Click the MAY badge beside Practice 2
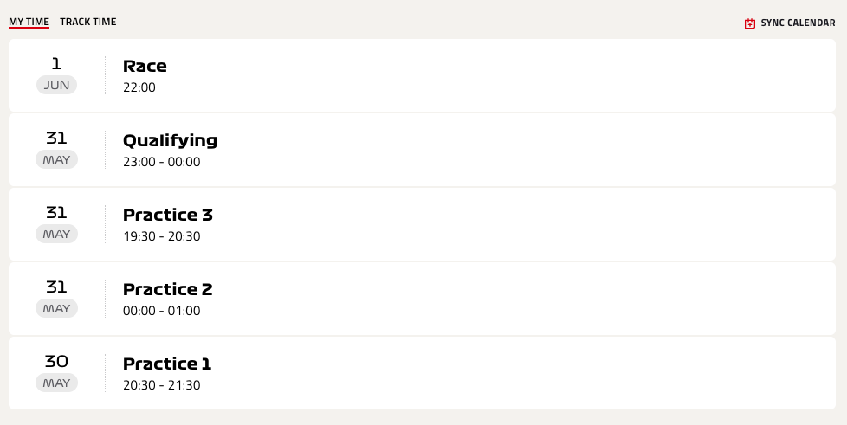The height and width of the screenshot is (425, 847). pyautogui.click(x=56, y=309)
